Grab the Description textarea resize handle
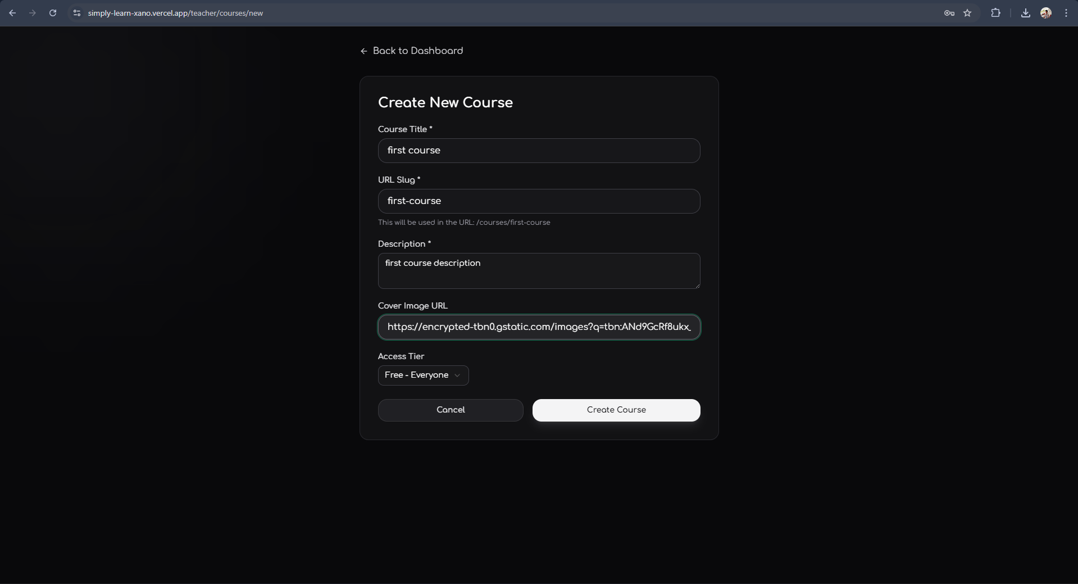This screenshot has height=584, width=1078. (x=697, y=286)
